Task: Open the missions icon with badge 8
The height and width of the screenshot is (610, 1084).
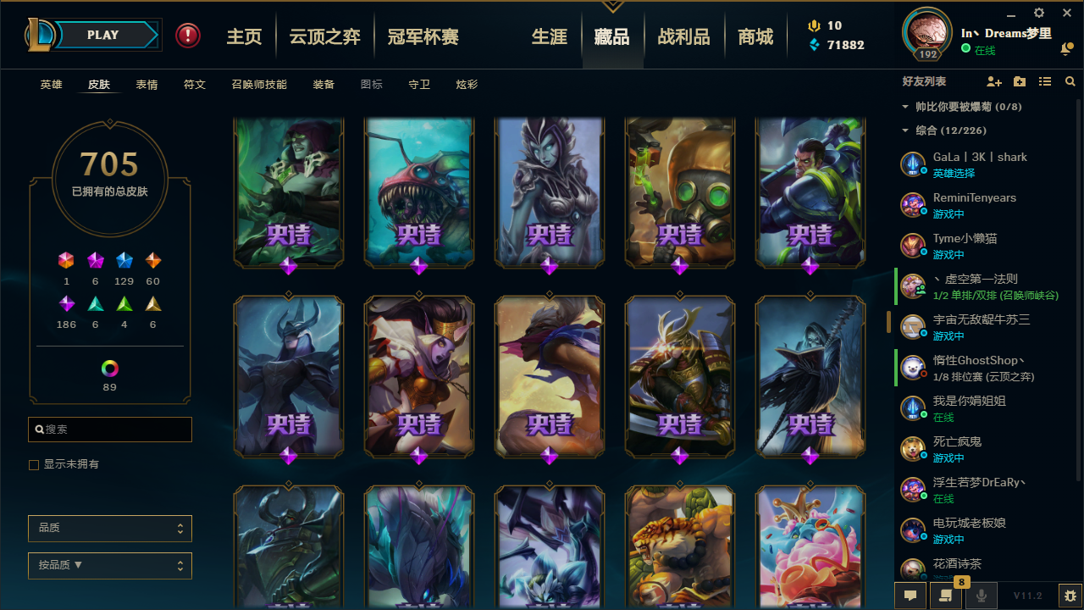Action: coord(946,595)
